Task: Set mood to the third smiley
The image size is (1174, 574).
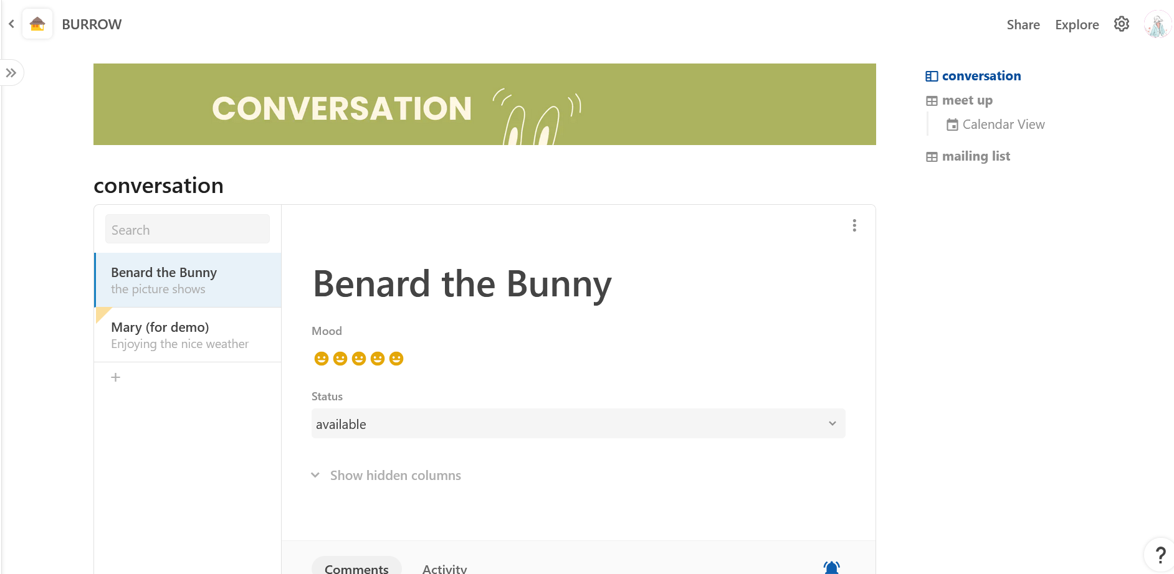Action: click(x=359, y=359)
